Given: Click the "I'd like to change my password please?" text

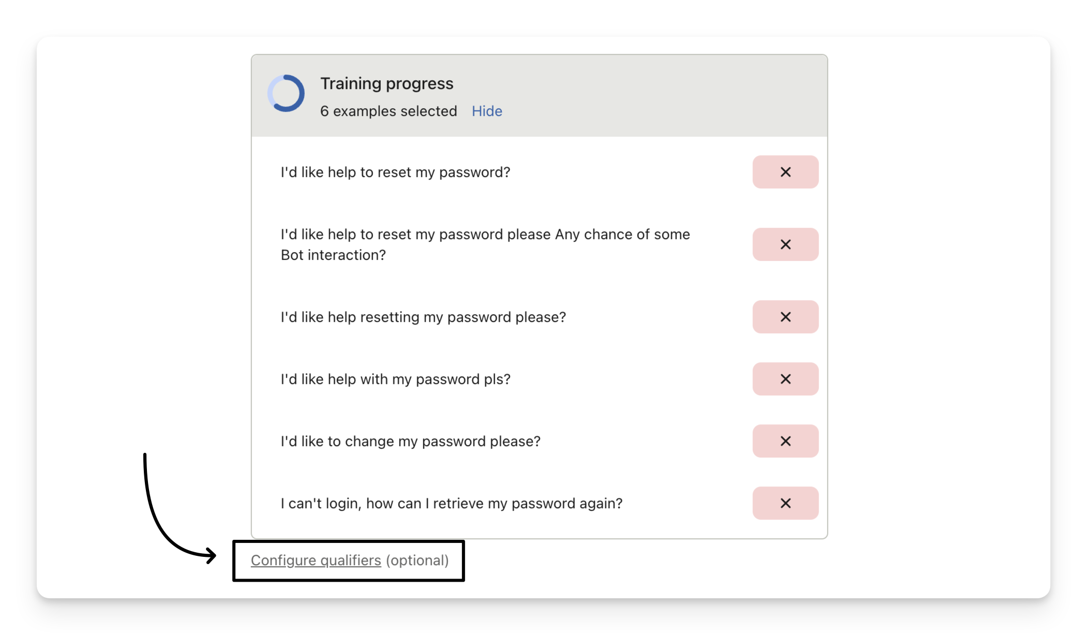Looking at the screenshot, I should click(410, 441).
